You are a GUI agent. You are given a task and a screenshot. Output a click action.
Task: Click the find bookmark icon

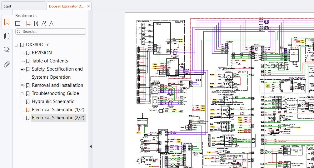[36, 23]
